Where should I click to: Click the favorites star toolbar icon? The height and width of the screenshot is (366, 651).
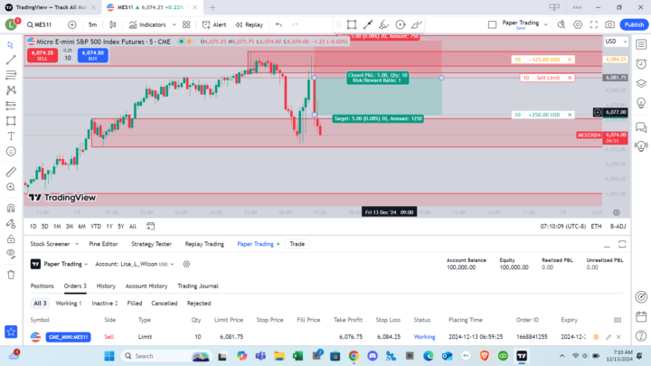pyautogui.click(x=11, y=332)
